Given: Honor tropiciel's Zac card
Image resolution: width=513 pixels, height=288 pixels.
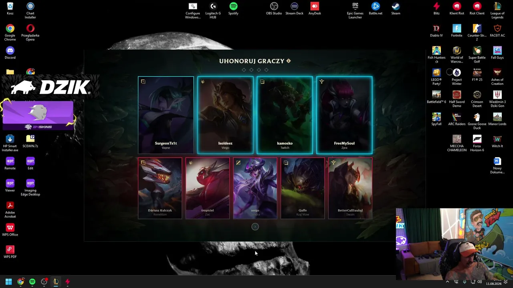Looking at the screenshot, I should pos(208,188).
